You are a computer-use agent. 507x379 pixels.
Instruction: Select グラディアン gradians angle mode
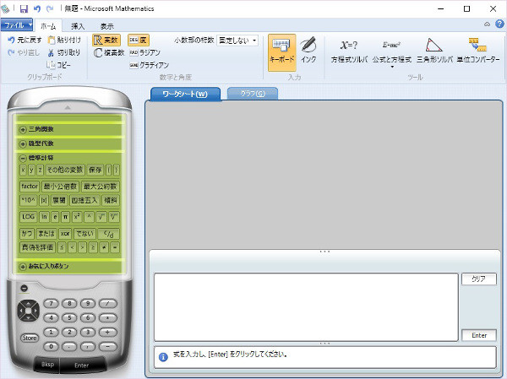pyautogui.click(x=149, y=65)
